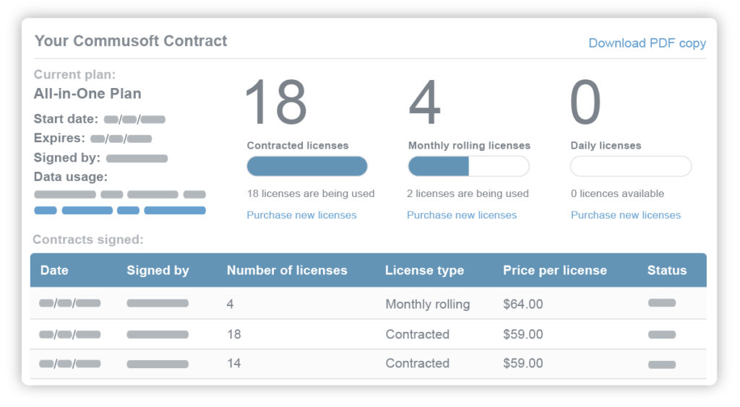Screen dimensions: 740x407
Task: Click the All-in-One Plan name
Action: (87, 94)
